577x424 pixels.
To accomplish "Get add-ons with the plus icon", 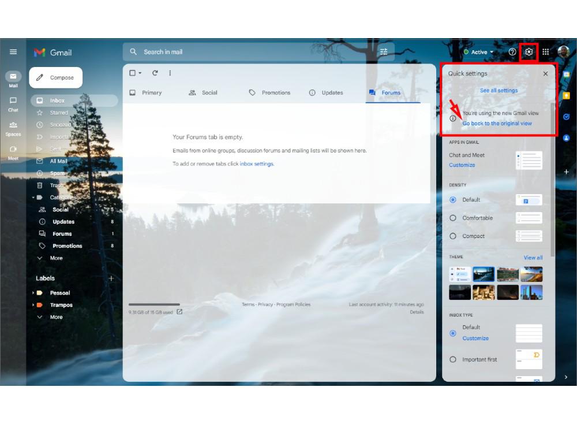I will click(567, 172).
